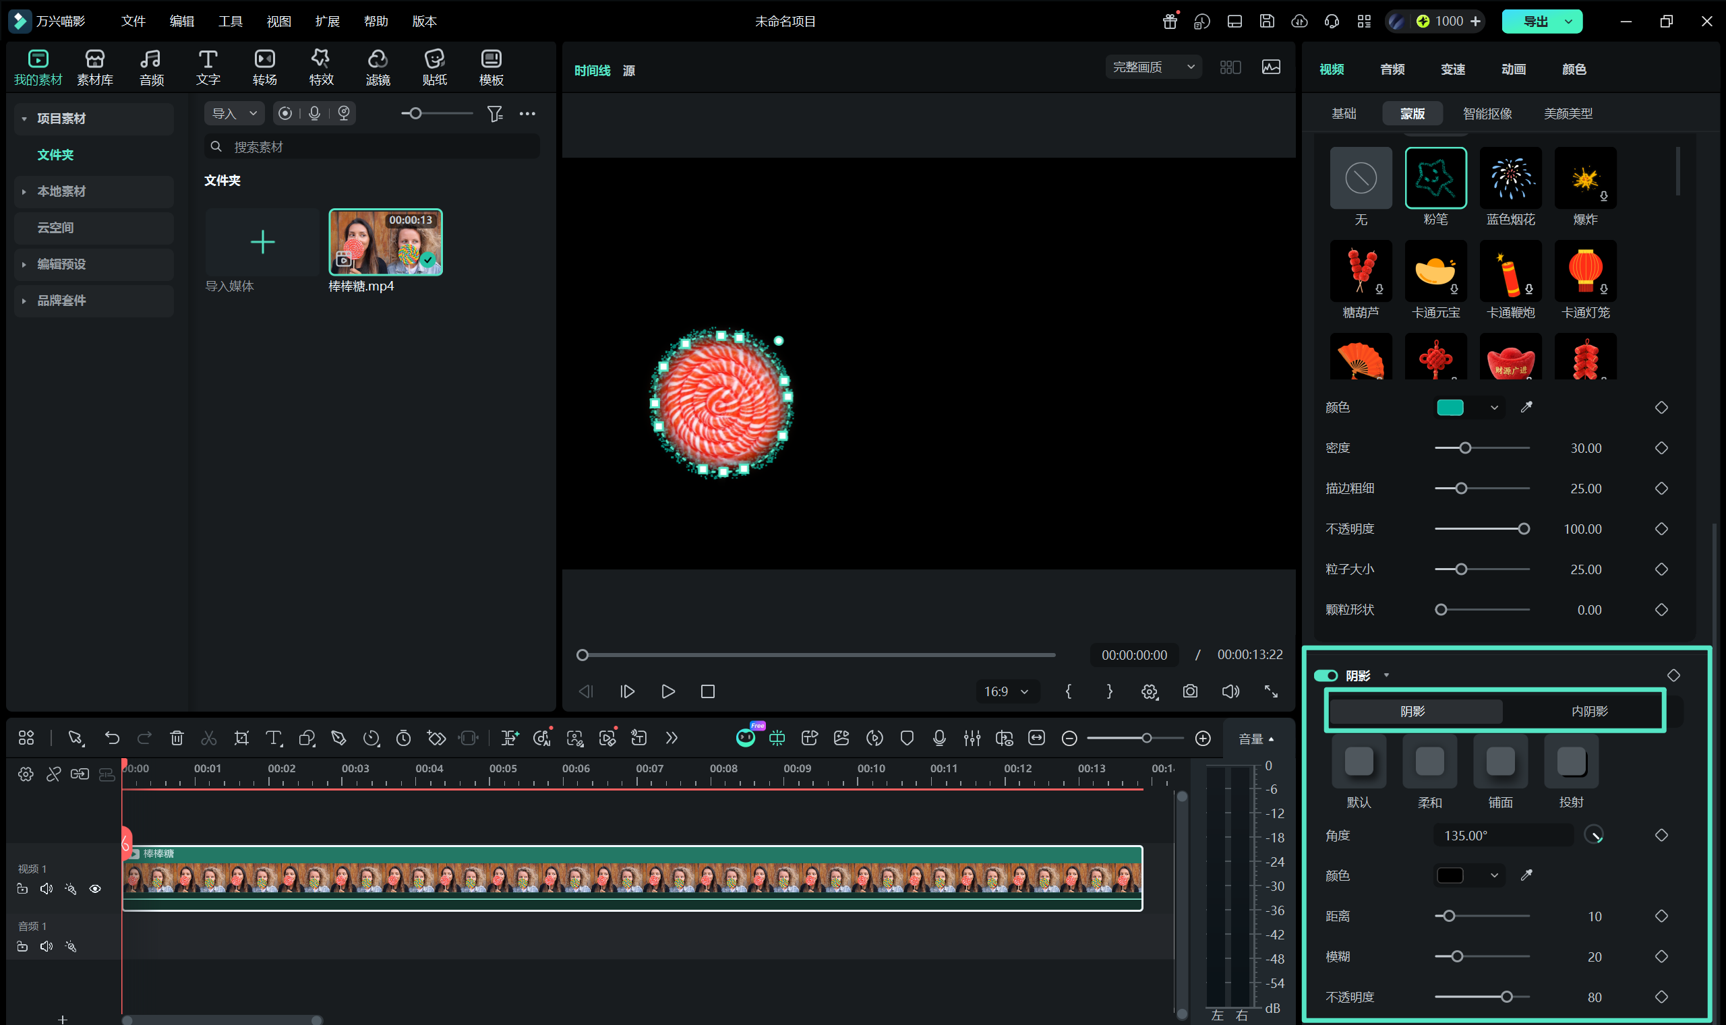This screenshot has width=1726, height=1025.
Task: Click the 描边粗细 stroke width slider
Action: [1482, 489]
